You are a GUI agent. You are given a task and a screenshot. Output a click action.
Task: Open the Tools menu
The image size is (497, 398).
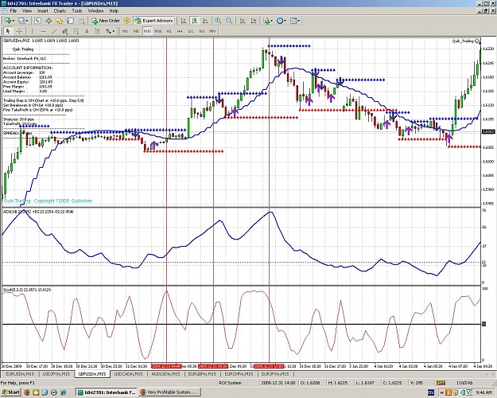[77, 11]
